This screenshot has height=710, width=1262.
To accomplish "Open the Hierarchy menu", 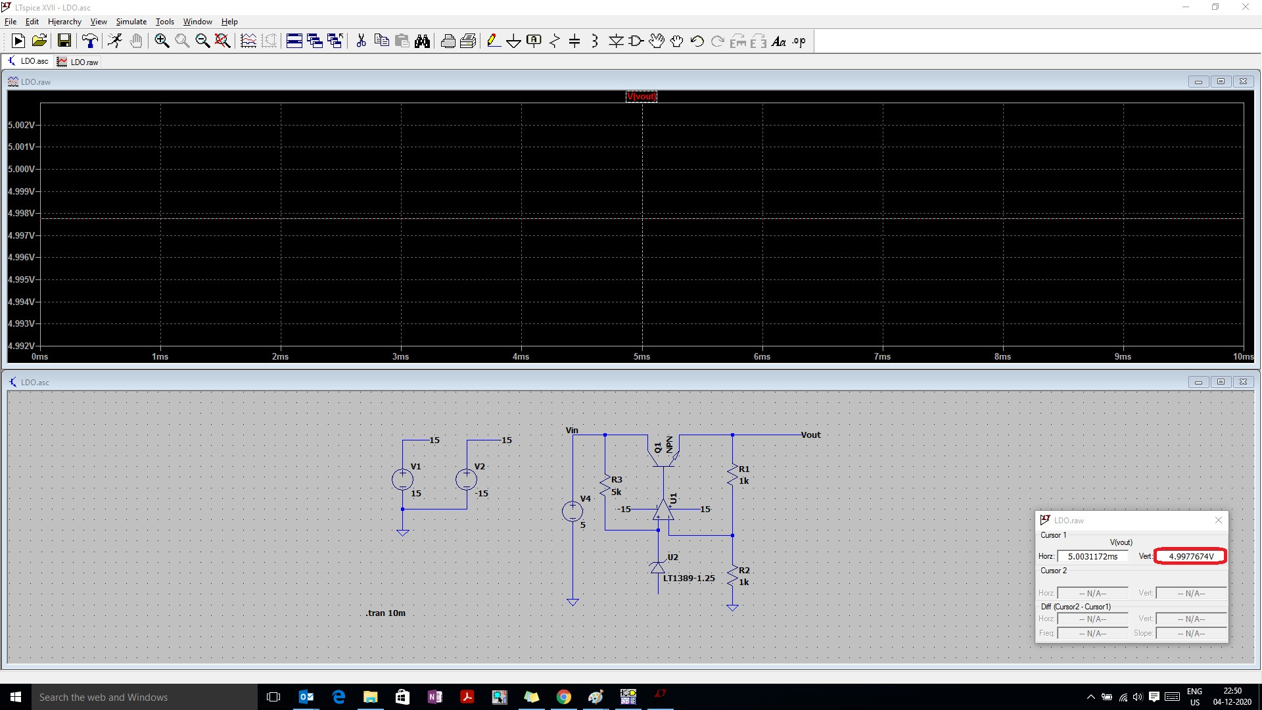I will [64, 22].
